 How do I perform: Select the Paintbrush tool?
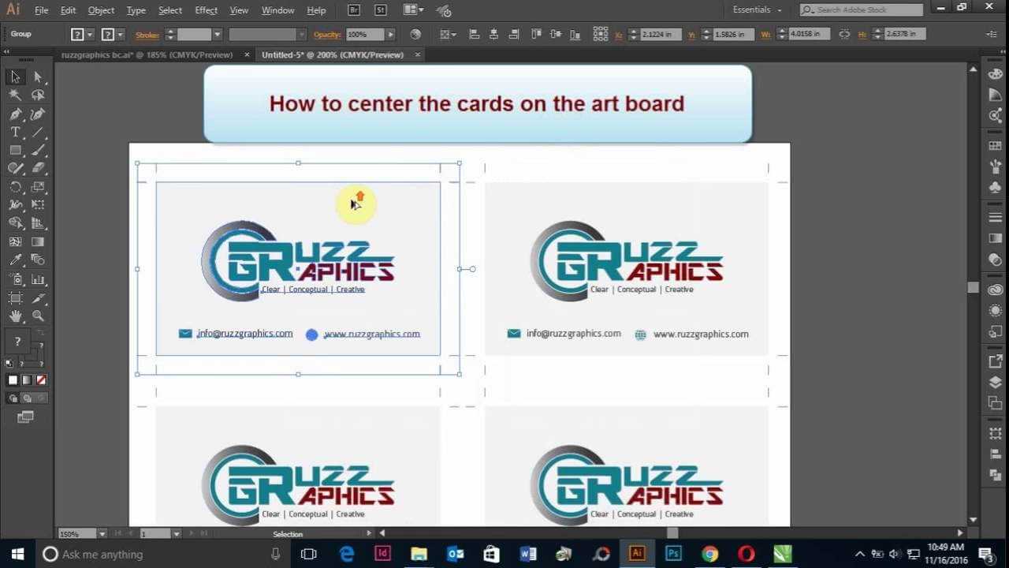pos(38,150)
